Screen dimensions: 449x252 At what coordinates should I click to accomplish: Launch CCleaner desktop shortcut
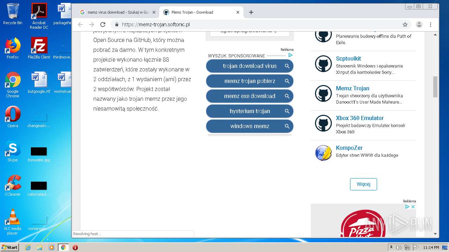[13, 185]
